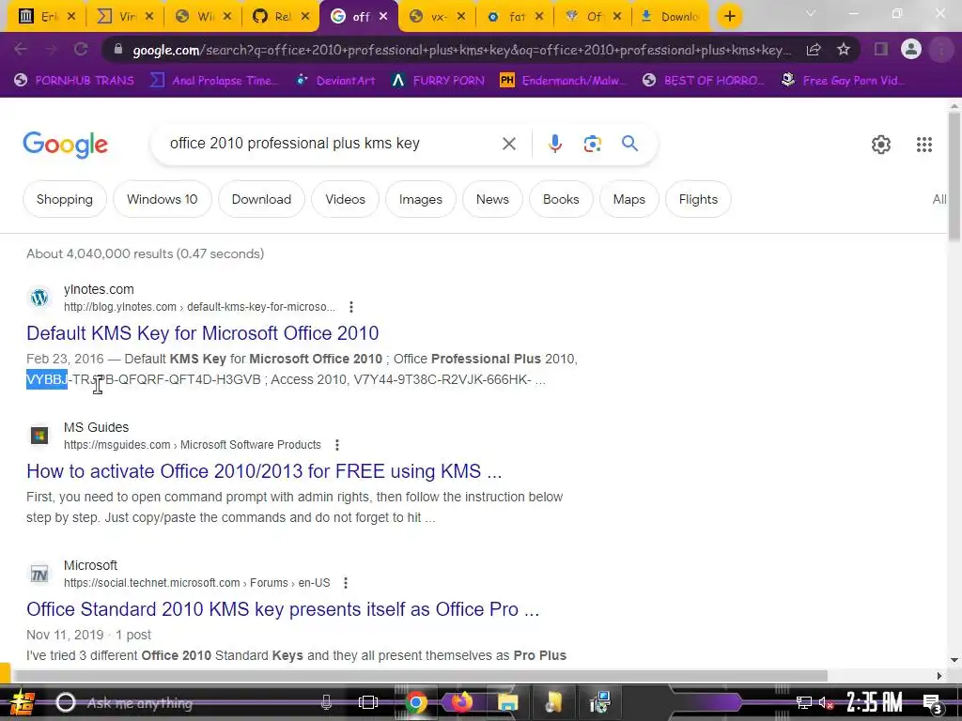Switch to News results

[492, 199]
